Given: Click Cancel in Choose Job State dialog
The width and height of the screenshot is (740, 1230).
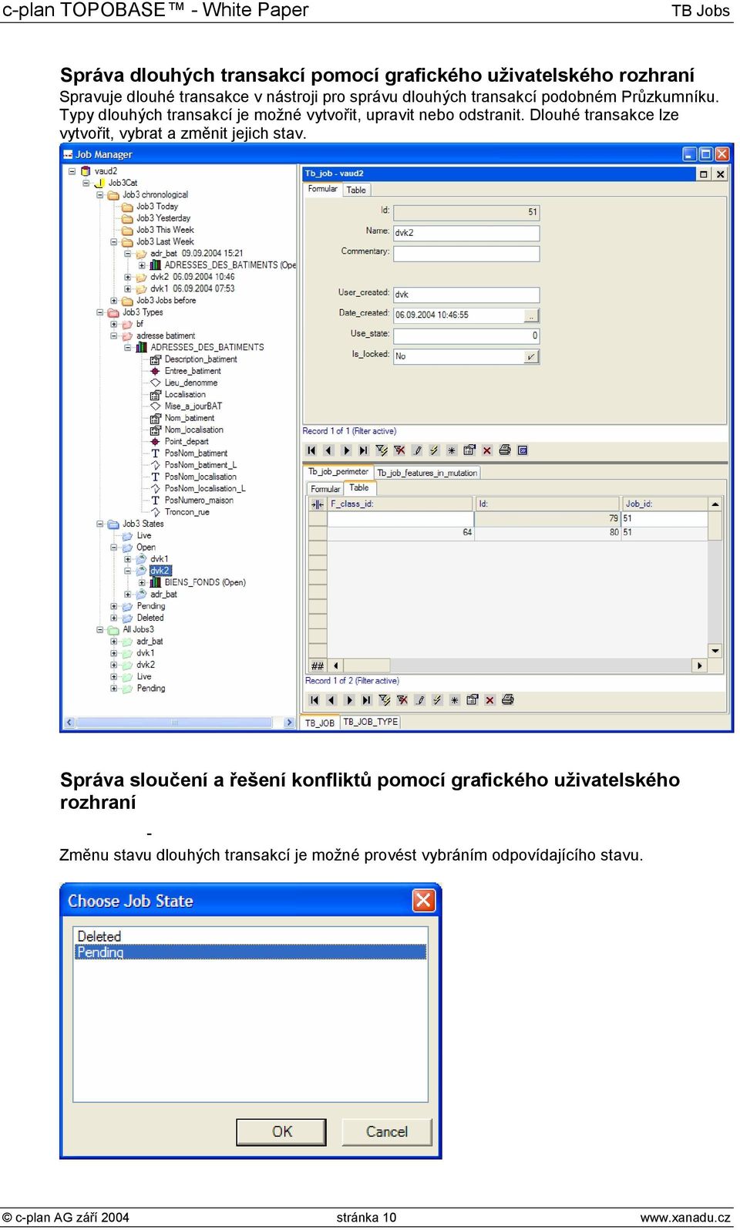Looking at the screenshot, I should tap(386, 1131).
